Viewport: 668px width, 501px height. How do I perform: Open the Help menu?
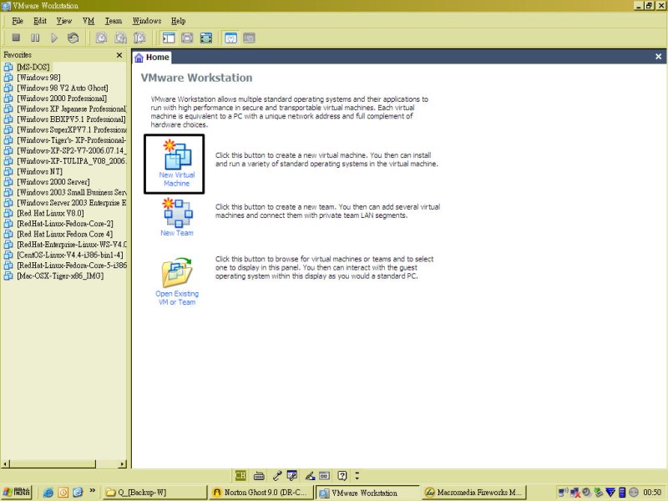pos(178,21)
